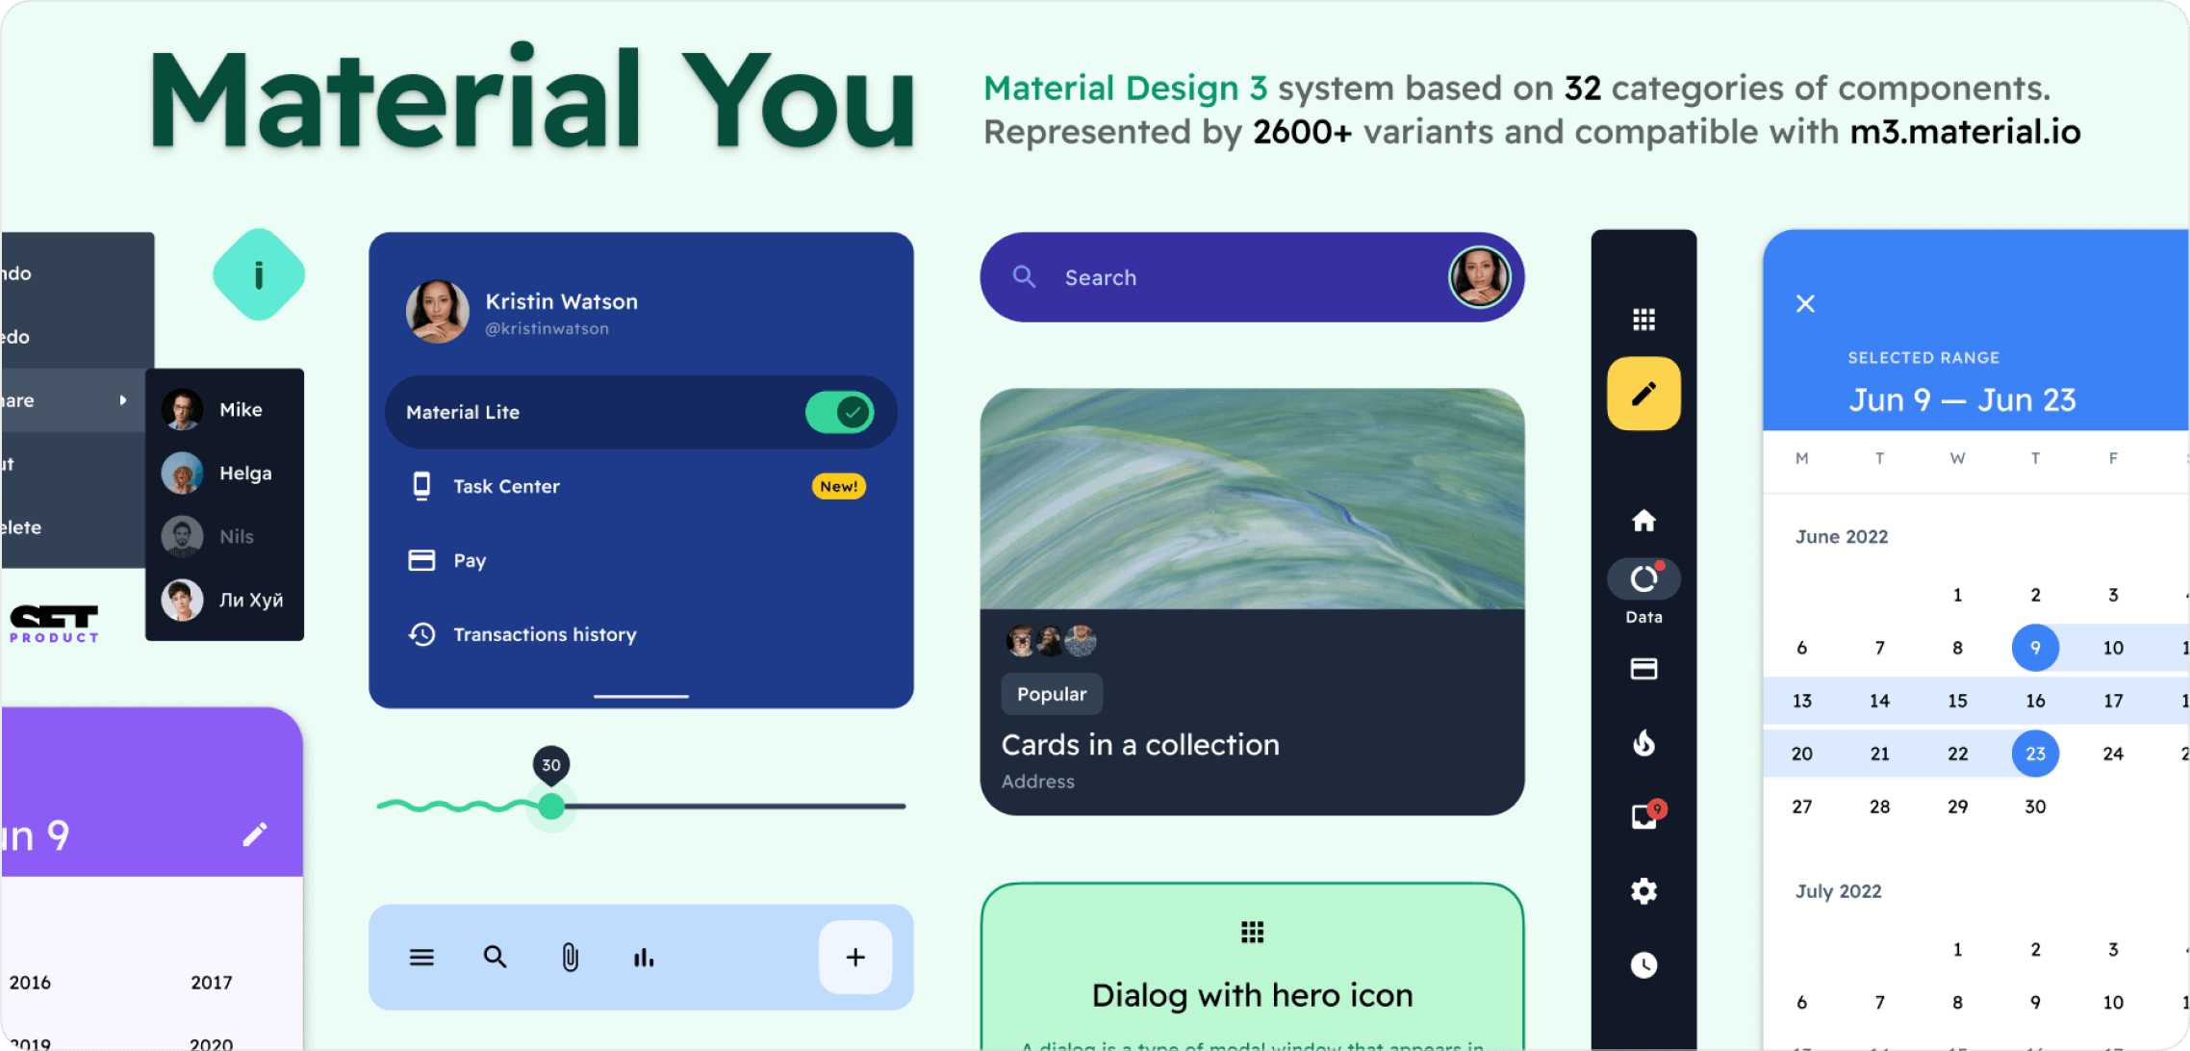The image size is (2190, 1051).
Task: Click the clock icon at the rail bottom
Action: coord(1642,965)
